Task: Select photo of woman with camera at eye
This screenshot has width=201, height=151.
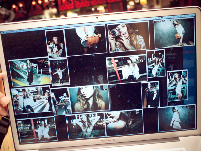Action: coord(129,37)
